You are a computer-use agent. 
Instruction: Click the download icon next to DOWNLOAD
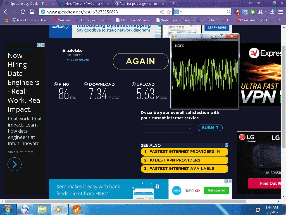point(86,84)
